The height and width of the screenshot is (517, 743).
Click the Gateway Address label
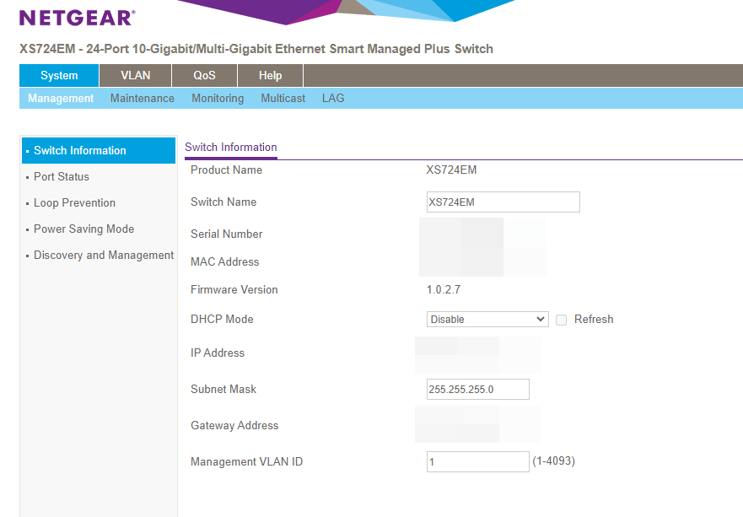click(234, 426)
